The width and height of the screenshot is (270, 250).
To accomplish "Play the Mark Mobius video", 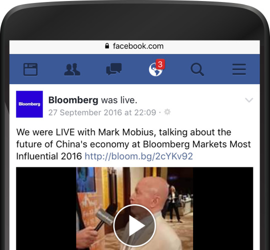I will click(134, 225).
